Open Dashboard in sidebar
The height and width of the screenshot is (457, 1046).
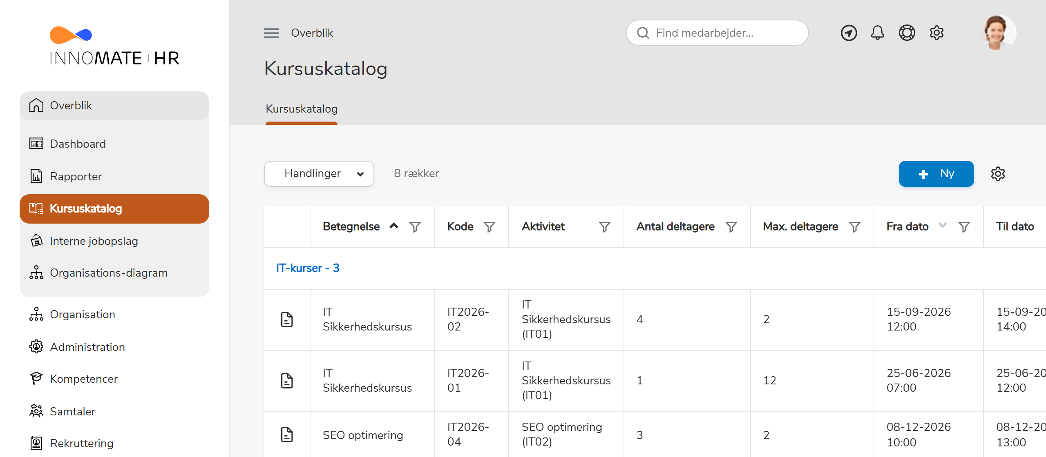tap(114, 144)
